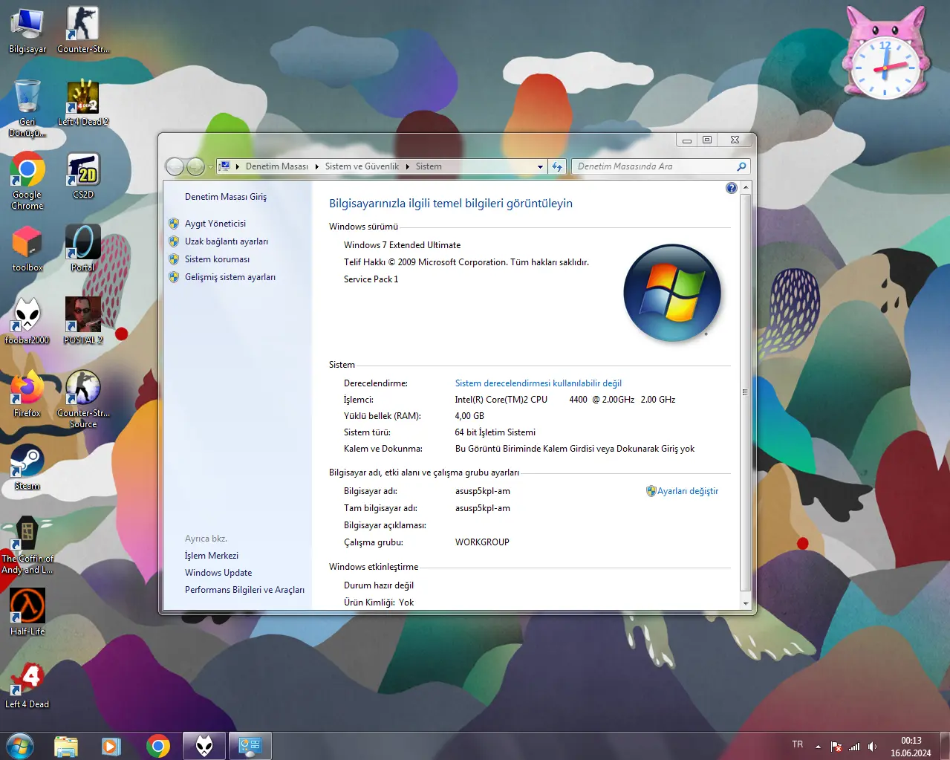Open the recent pages dropdown arrow
The image size is (950, 760).
tap(210, 166)
